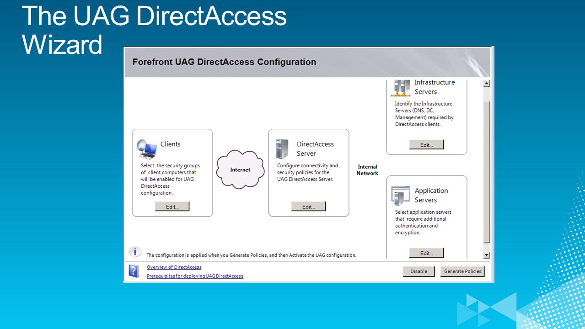The width and height of the screenshot is (585, 329).
Task: Open Edit for Infrastructure Servers
Action: (426, 145)
